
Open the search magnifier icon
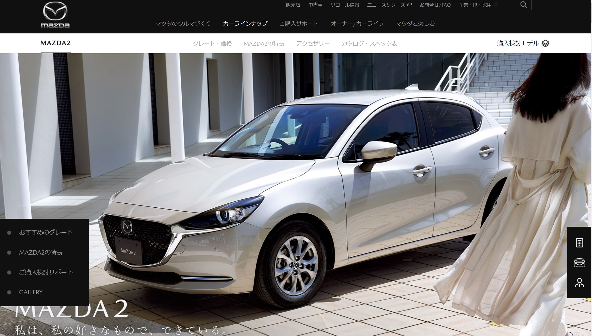click(523, 5)
